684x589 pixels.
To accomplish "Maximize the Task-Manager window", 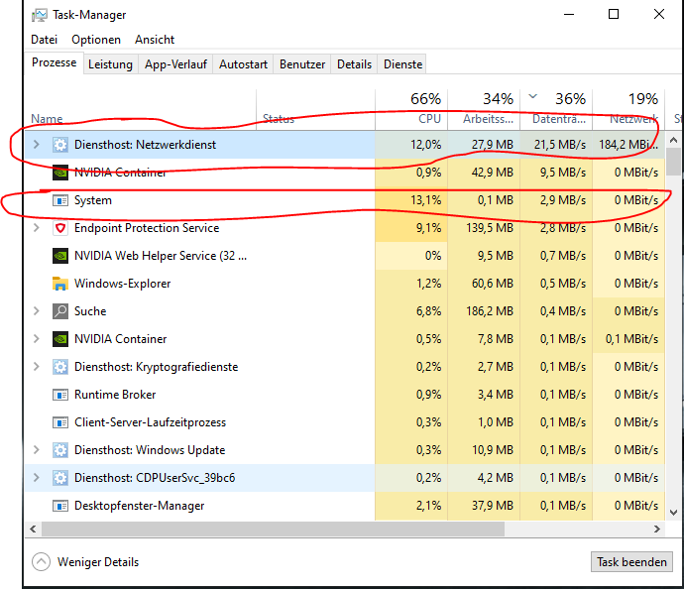I will pos(614,15).
